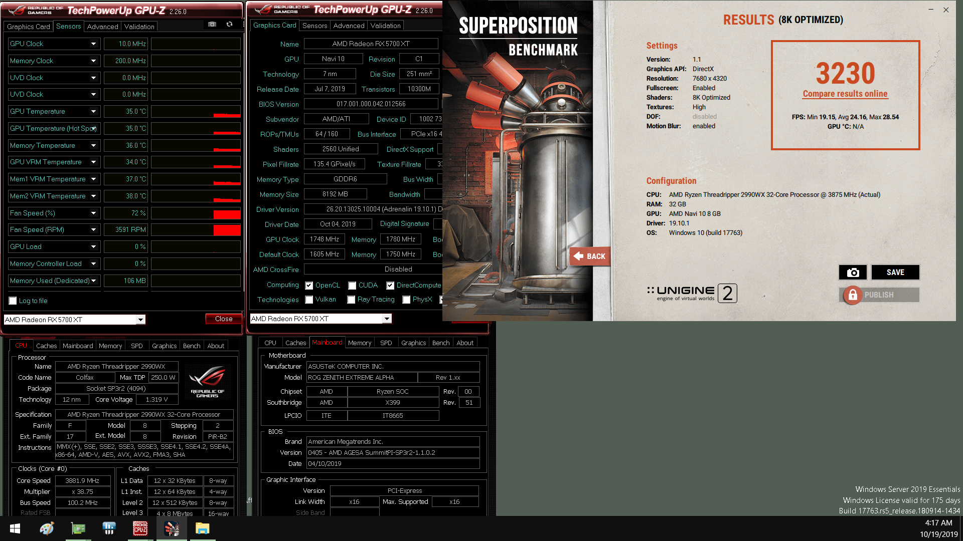Image resolution: width=963 pixels, height=541 pixels.
Task: Open the Bench tab in left CPU-Z window
Action: [192, 346]
